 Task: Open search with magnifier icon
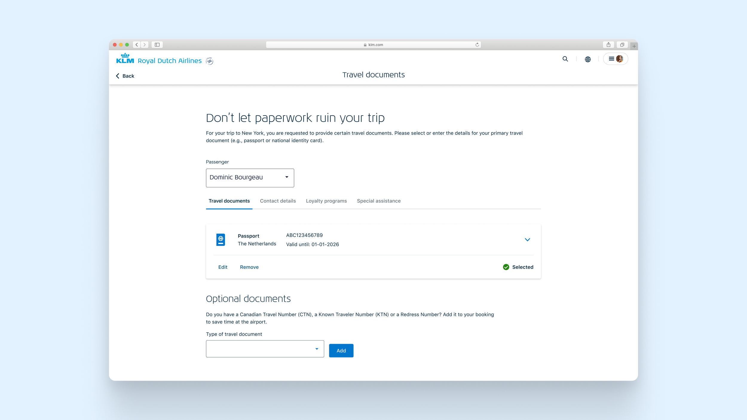[x=565, y=59]
